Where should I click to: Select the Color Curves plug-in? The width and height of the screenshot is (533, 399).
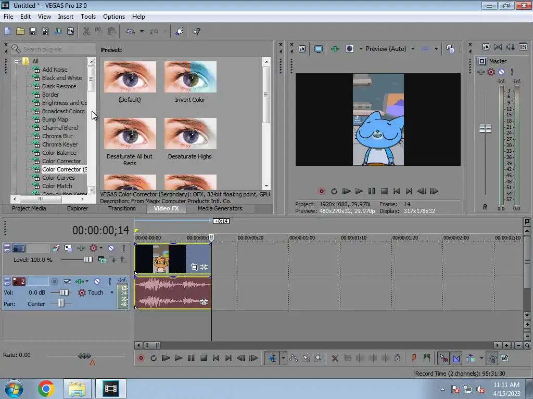(58, 178)
